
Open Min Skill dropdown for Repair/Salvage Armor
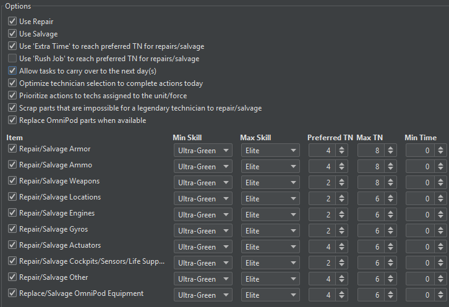point(203,149)
